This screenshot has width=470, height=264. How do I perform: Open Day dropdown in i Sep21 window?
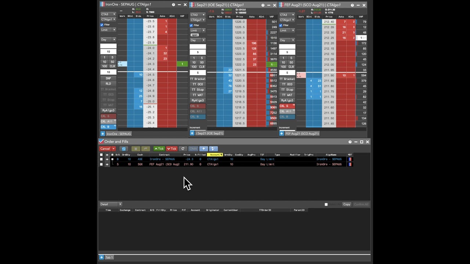(x=198, y=40)
